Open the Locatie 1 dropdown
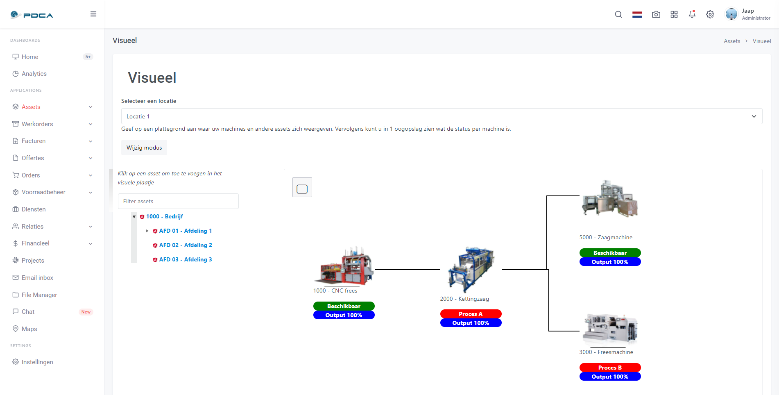Screen dimensions: 779x395 coord(442,116)
